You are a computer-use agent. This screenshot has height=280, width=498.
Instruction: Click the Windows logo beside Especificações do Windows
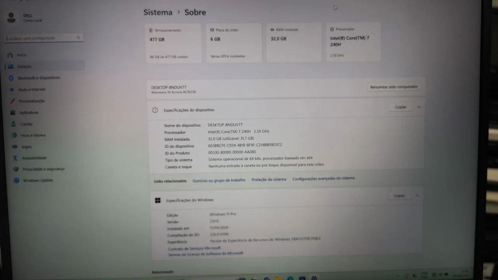(158, 200)
